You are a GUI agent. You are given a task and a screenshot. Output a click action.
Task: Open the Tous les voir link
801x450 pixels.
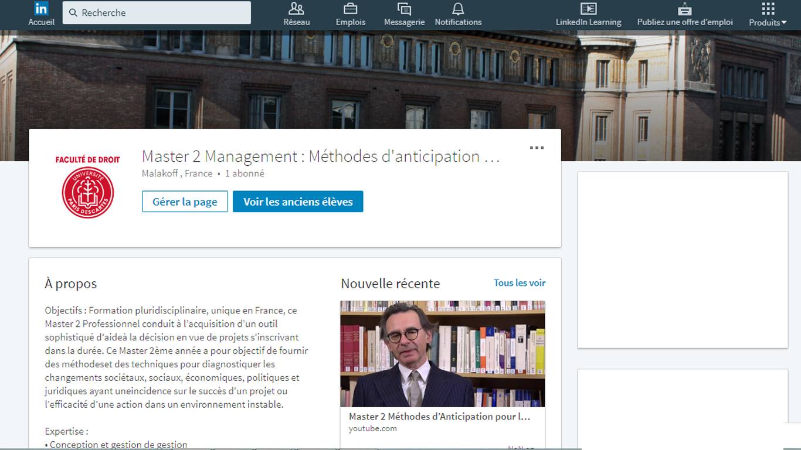point(520,283)
